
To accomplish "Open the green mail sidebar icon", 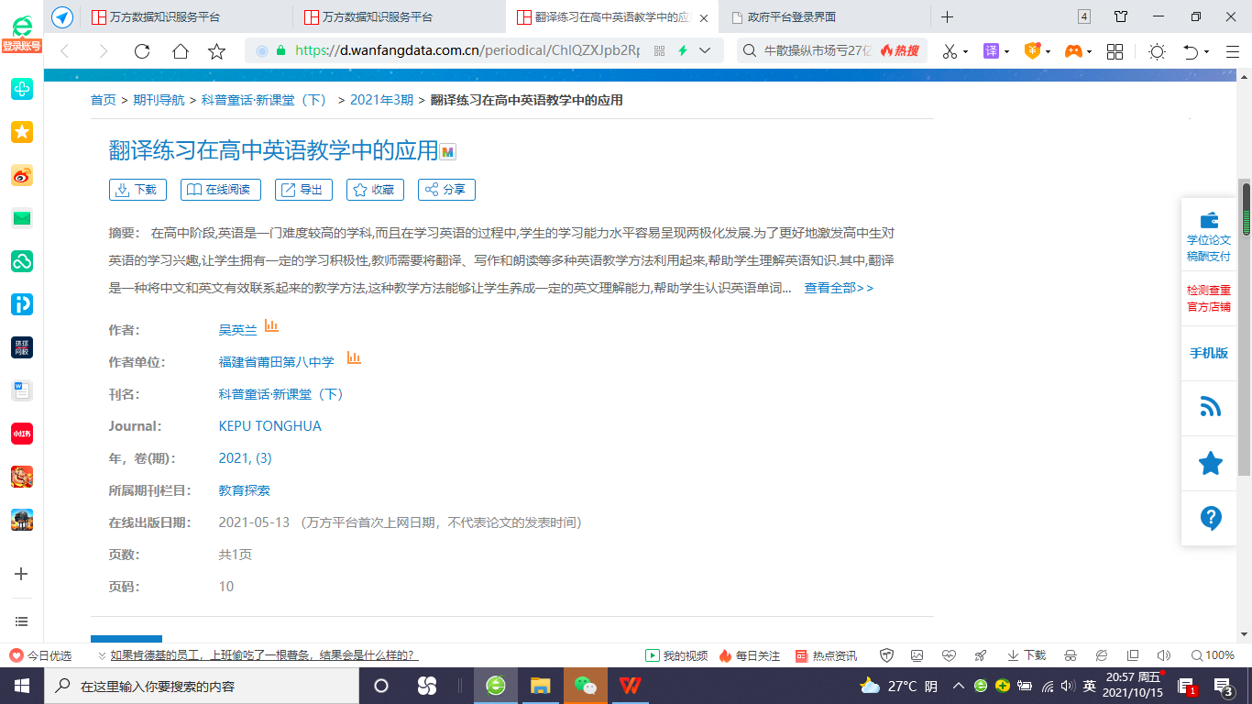I will [22, 218].
